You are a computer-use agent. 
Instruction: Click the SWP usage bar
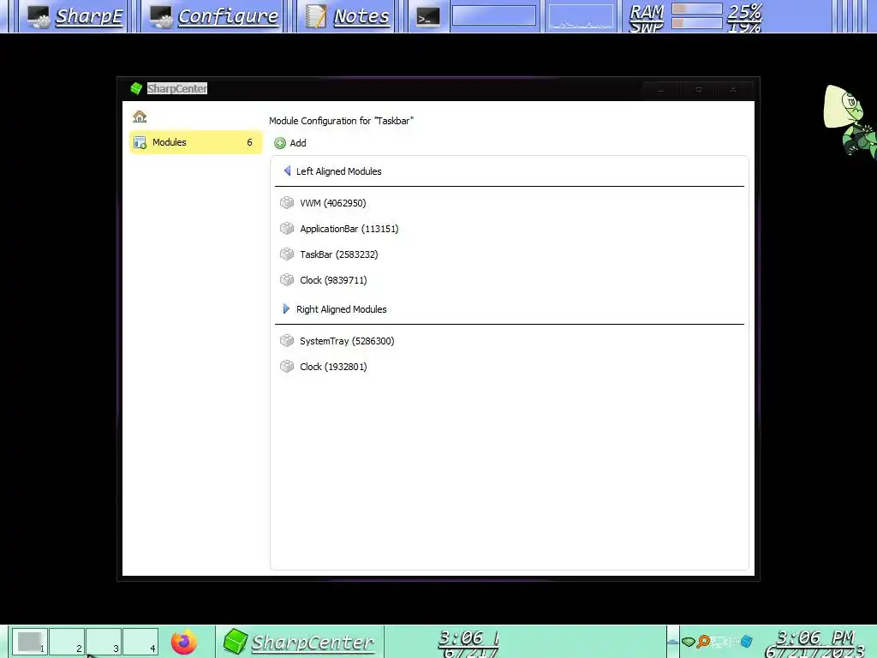tap(697, 23)
